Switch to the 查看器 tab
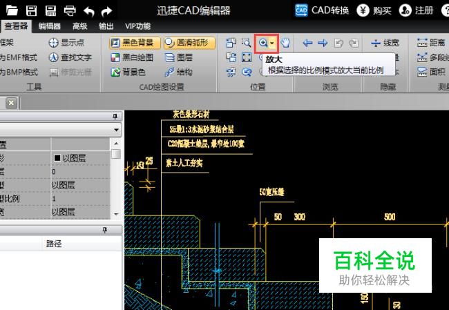This screenshot has height=310, width=449. [16, 26]
